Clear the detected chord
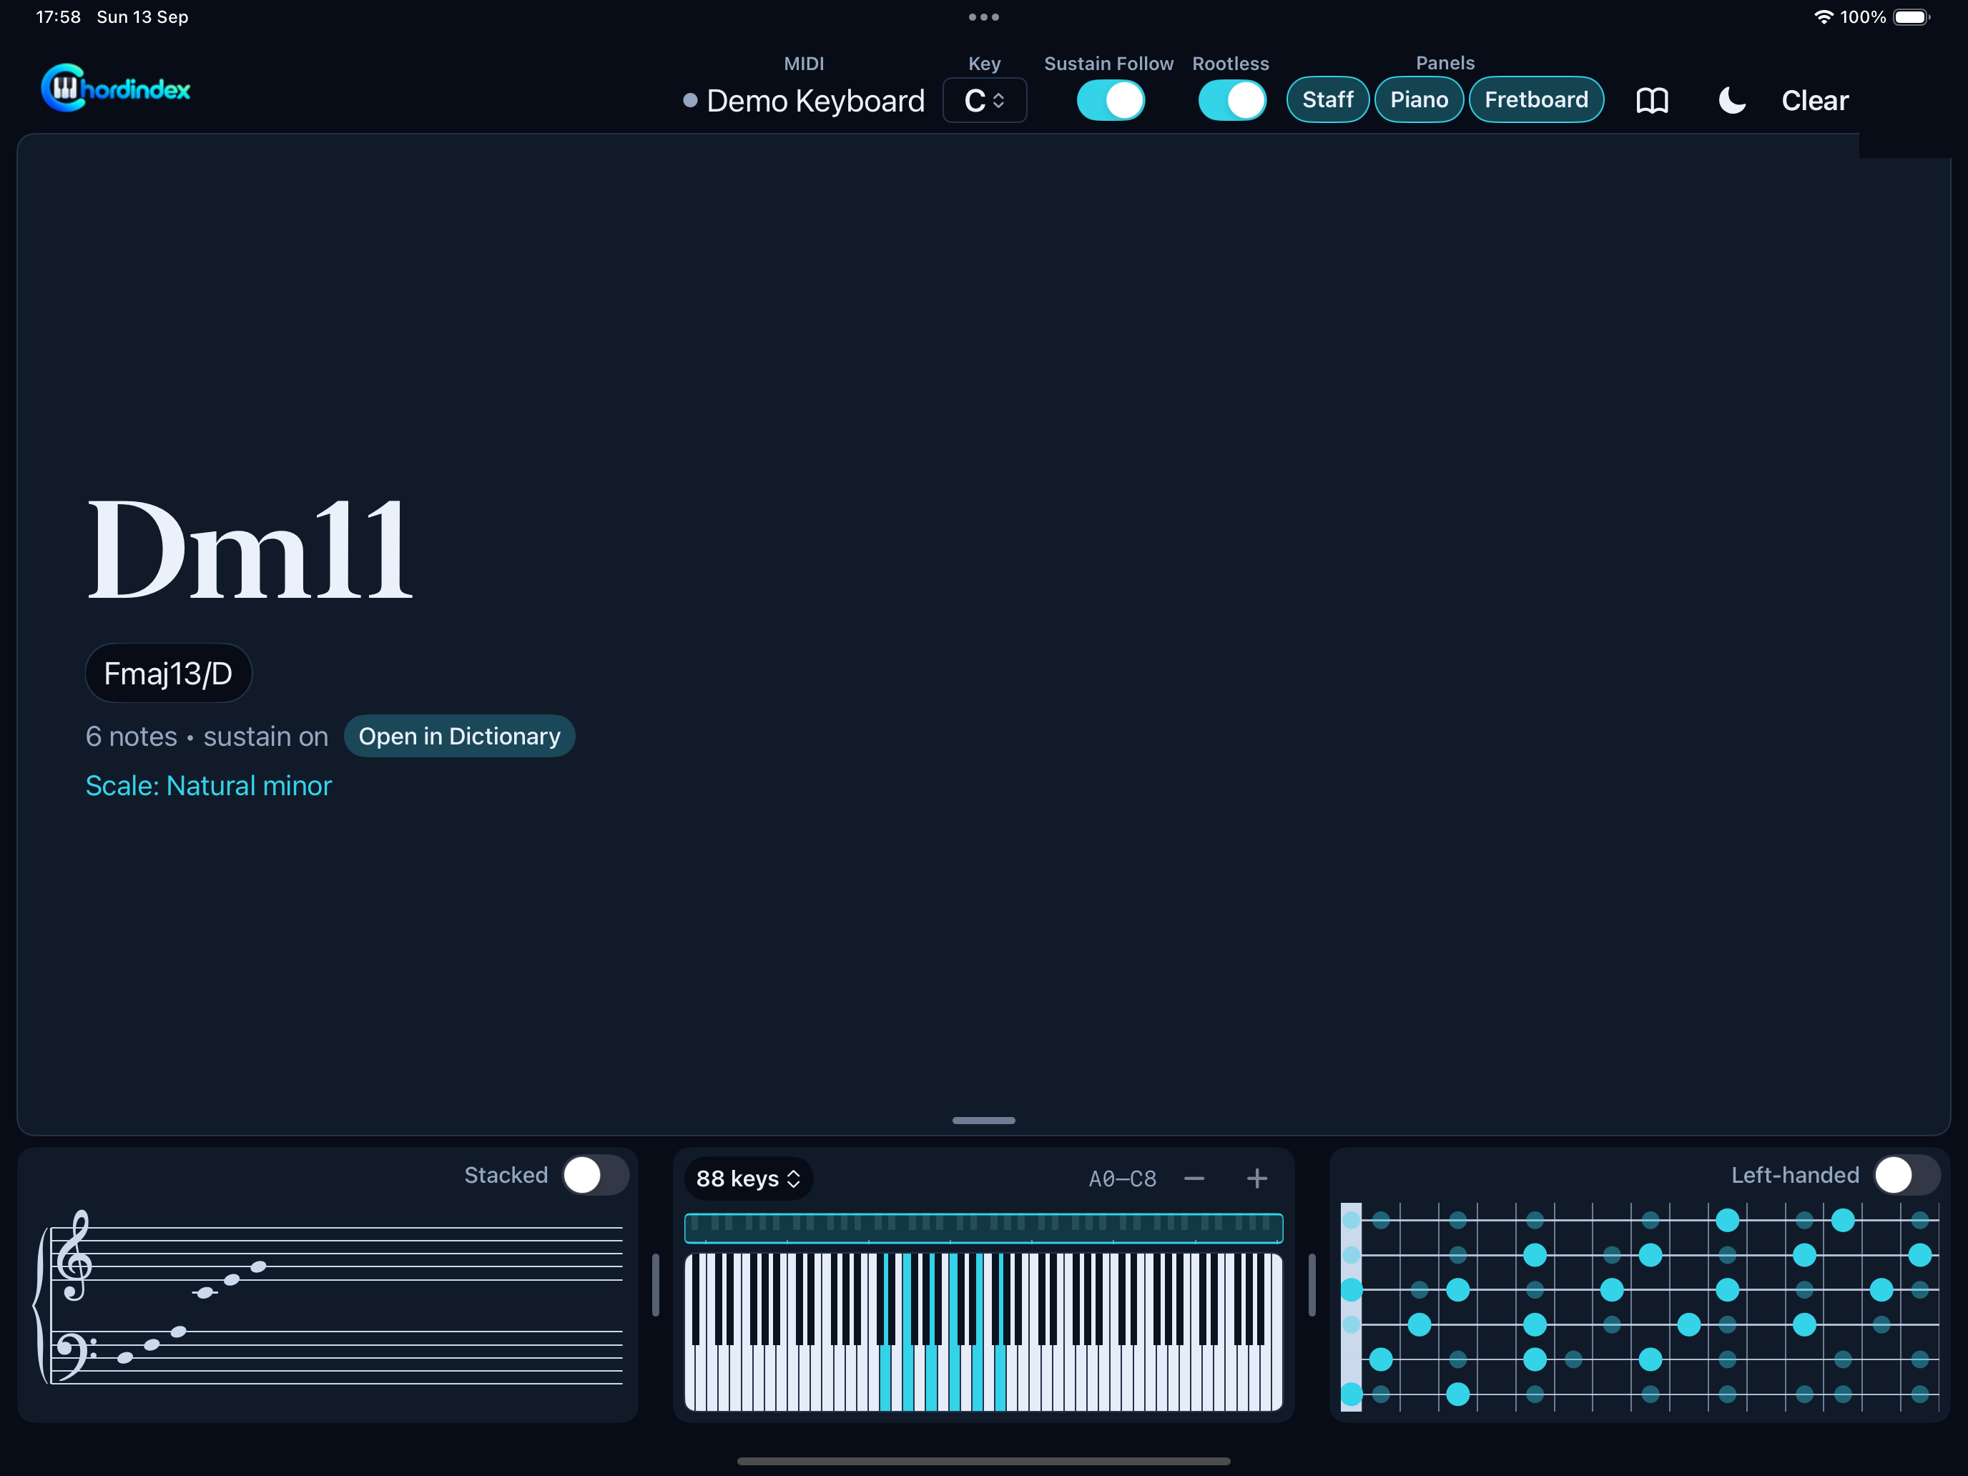The width and height of the screenshot is (1968, 1476). pos(1815,101)
